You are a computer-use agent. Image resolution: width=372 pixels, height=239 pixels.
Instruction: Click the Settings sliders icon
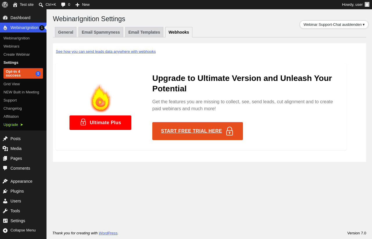(x=5, y=221)
